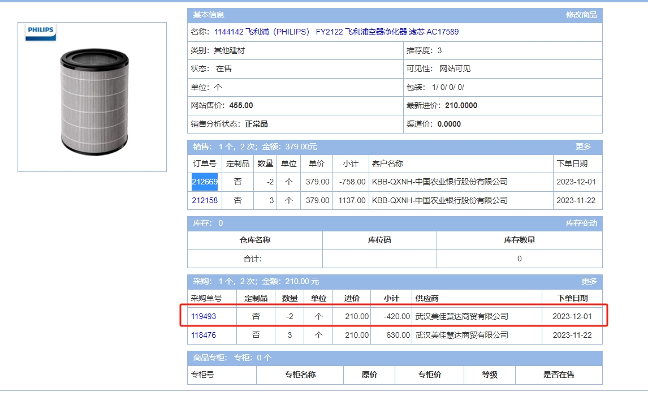Click the 渠道价 value 0.0000
This screenshot has width=648, height=413.
click(449, 124)
